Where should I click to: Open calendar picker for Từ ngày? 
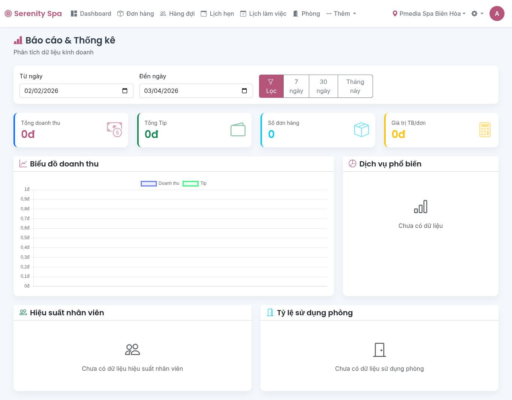125,91
